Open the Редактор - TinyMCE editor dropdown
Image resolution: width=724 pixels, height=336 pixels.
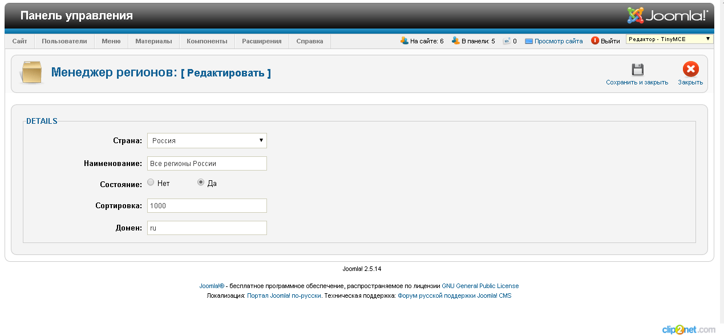(x=670, y=39)
